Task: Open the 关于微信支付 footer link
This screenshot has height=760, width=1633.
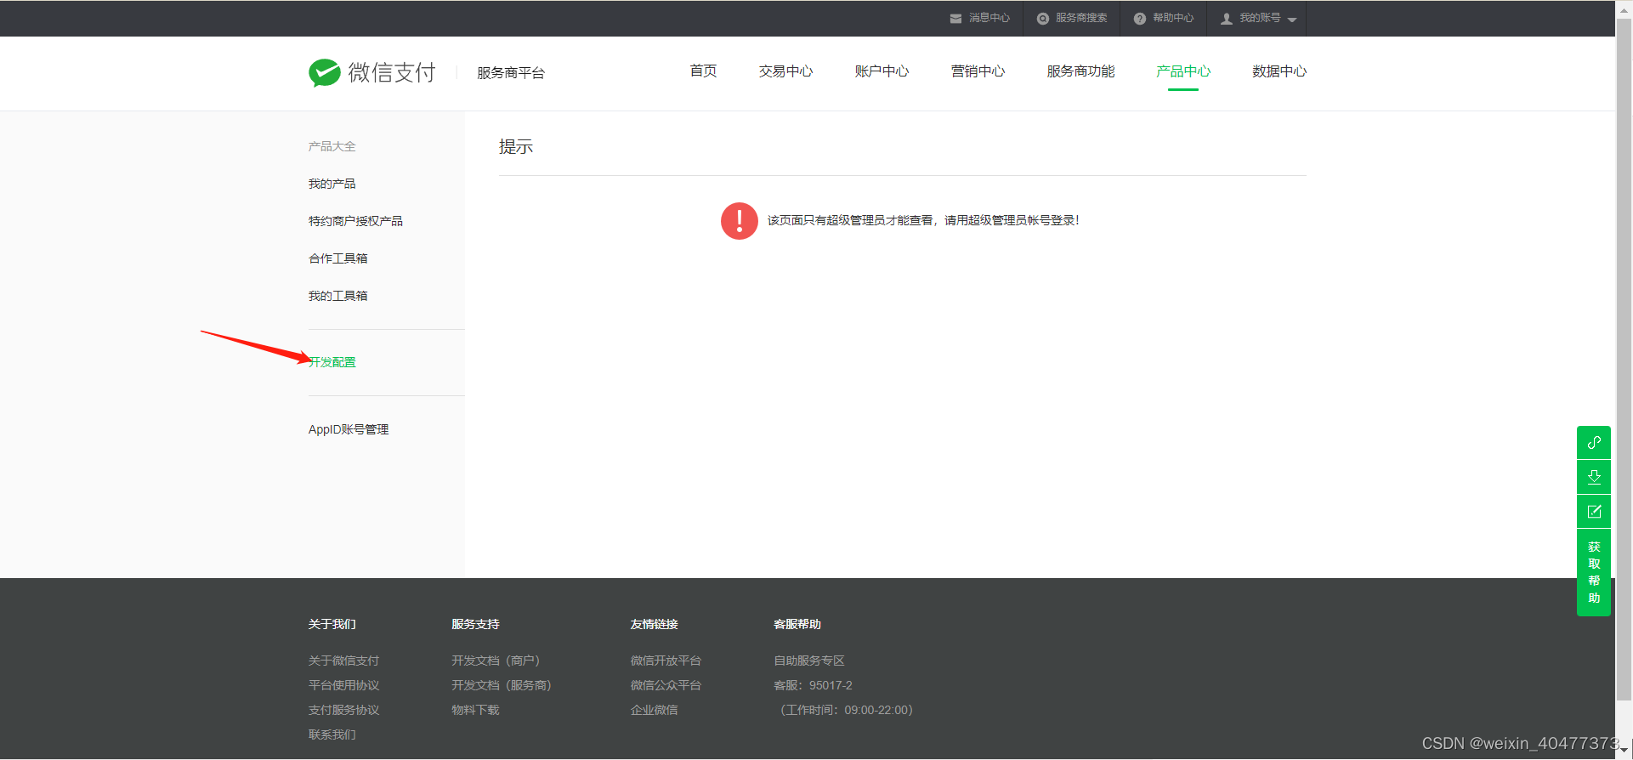Action: tap(344, 661)
